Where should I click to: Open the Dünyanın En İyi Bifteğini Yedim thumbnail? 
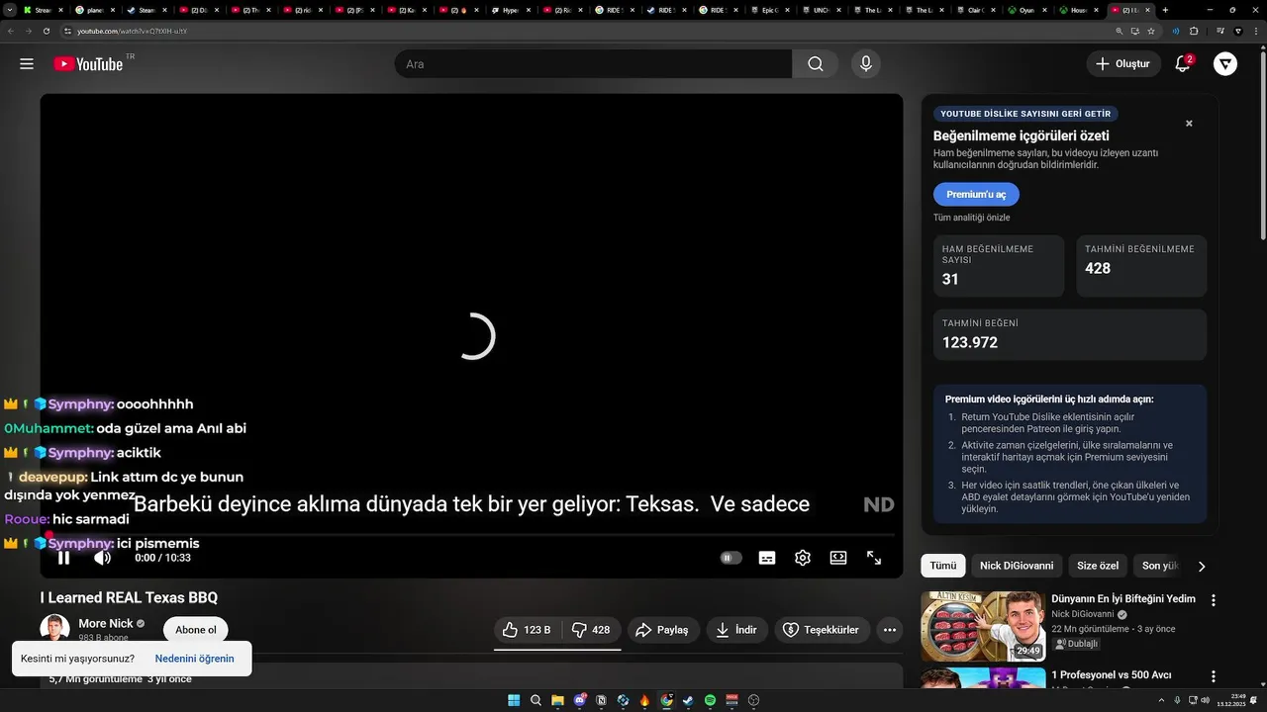tap(983, 626)
